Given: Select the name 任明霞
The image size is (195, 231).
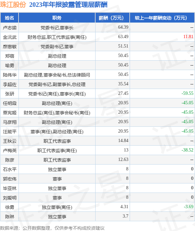Looking at the screenshot, I should (10, 103).
